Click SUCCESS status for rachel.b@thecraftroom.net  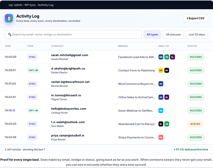click(196, 84)
